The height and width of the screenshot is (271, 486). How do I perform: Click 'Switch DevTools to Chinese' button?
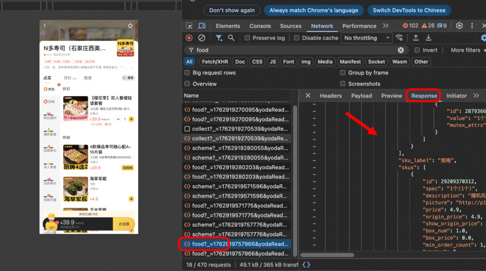tap(409, 10)
